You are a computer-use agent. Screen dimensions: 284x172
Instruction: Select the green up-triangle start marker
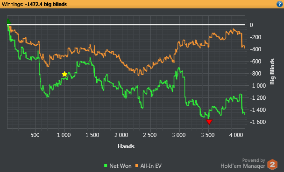(8, 21)
